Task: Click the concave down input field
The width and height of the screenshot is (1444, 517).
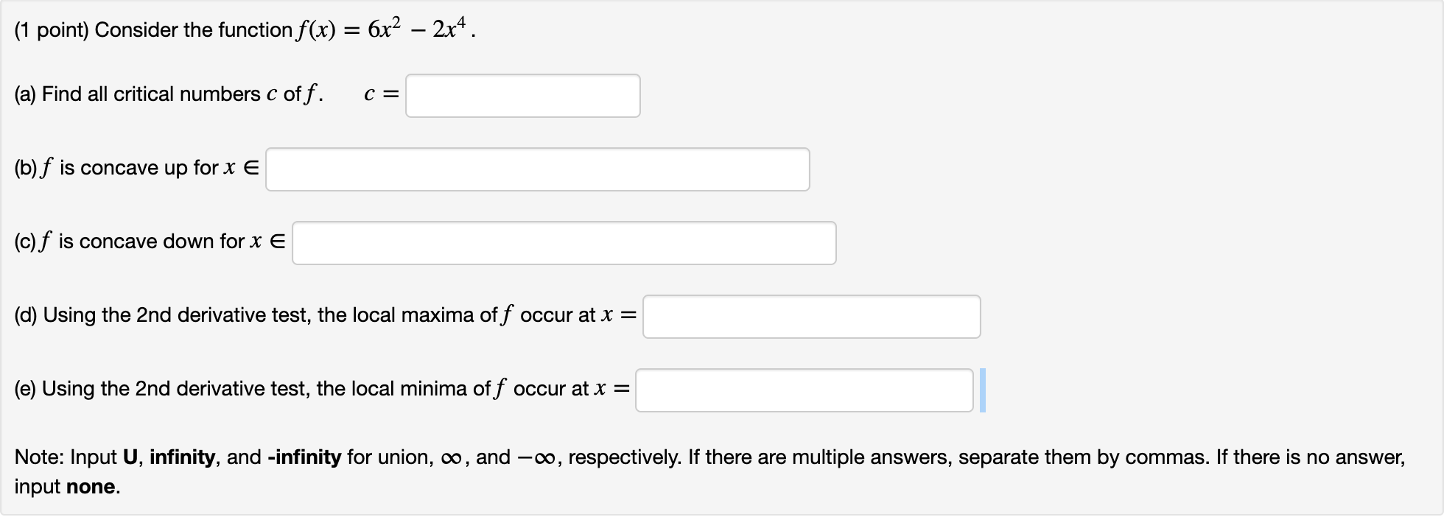Action: pos(564,243)
